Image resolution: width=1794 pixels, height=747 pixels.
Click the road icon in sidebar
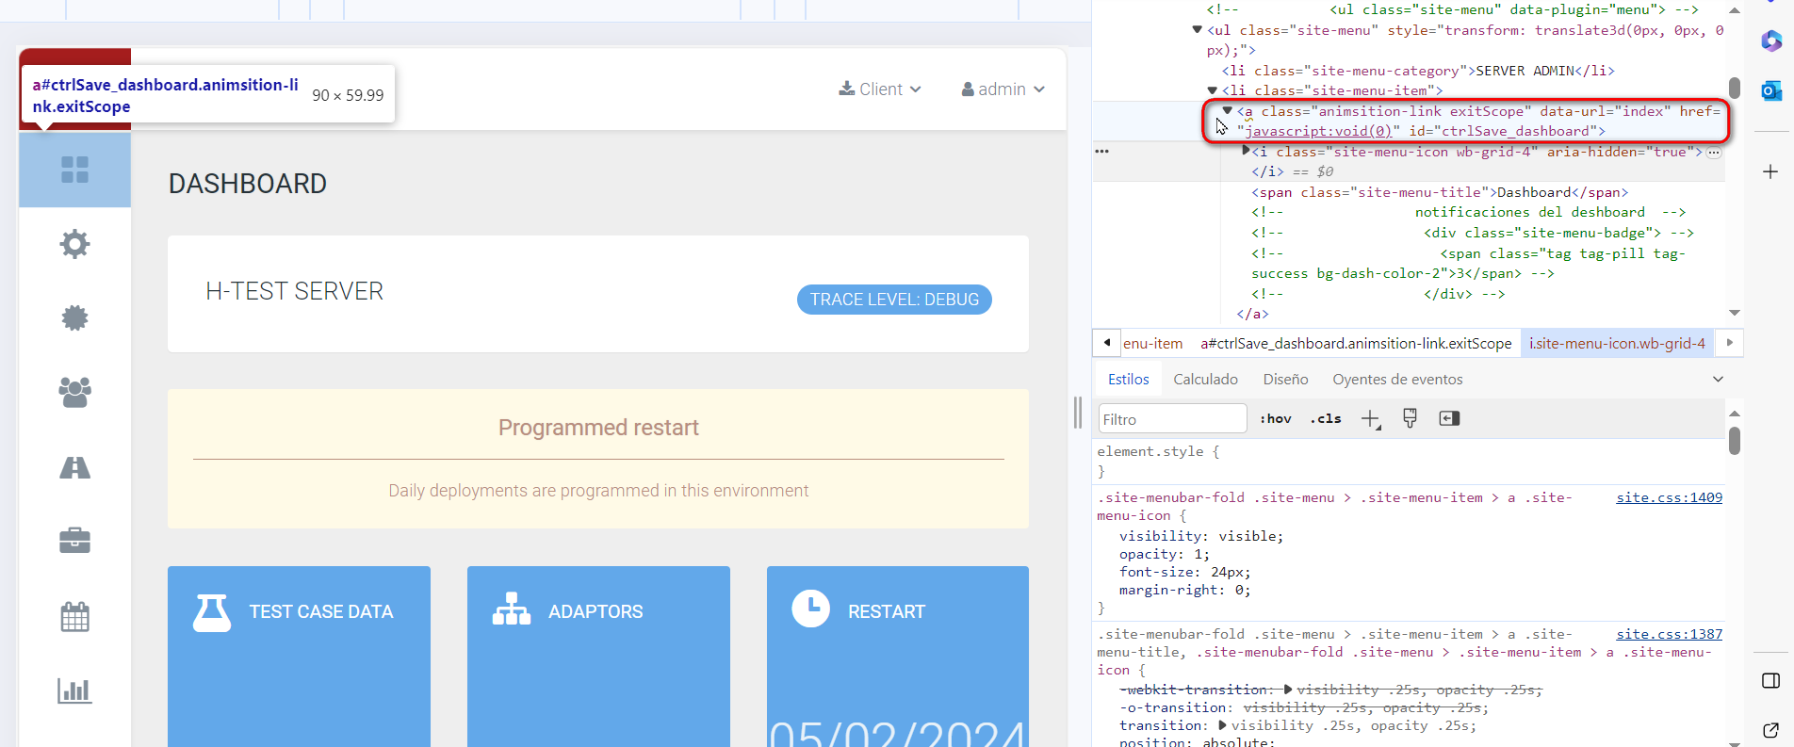(x=74, y=467)
